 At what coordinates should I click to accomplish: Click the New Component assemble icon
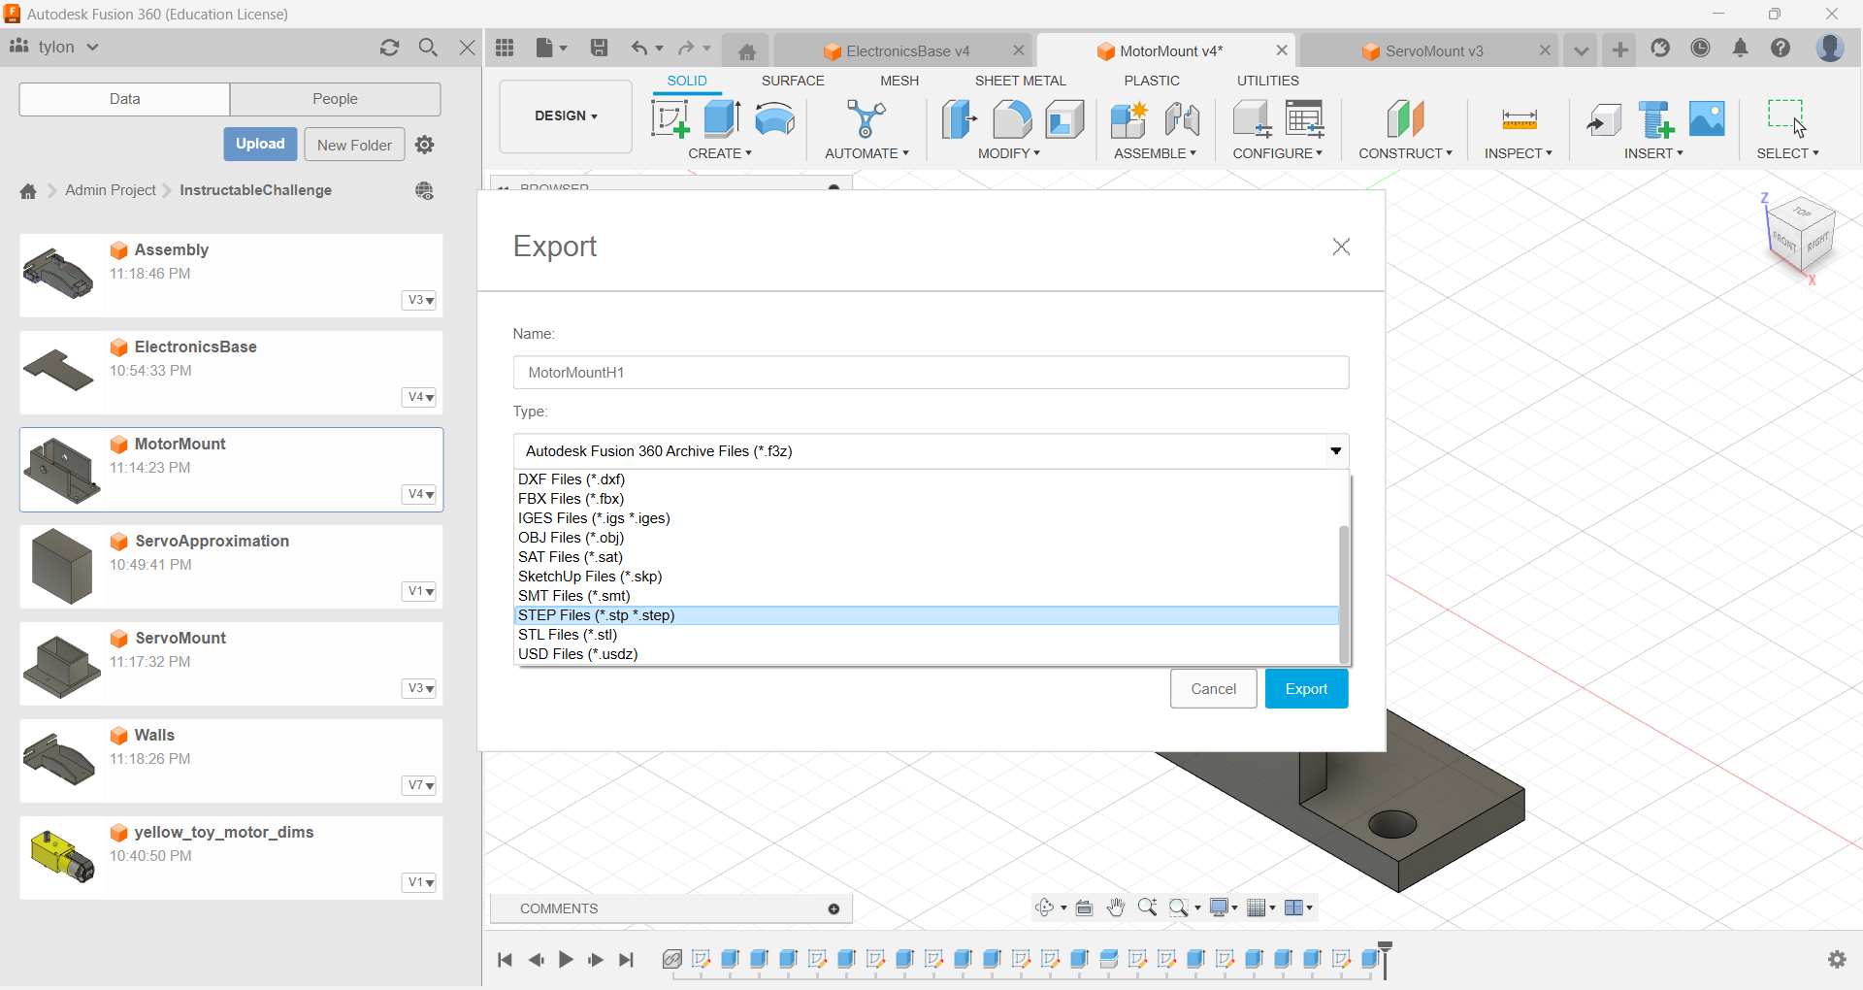click(1128, 119)
